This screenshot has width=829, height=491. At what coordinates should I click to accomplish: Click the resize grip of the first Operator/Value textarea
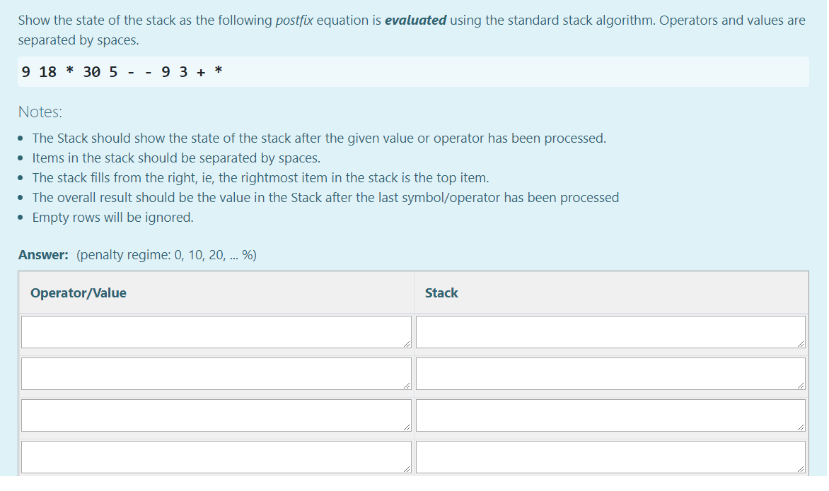[x=407, y=343]
